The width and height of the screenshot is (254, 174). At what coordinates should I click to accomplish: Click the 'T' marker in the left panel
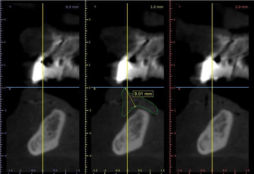pos(10,7)
